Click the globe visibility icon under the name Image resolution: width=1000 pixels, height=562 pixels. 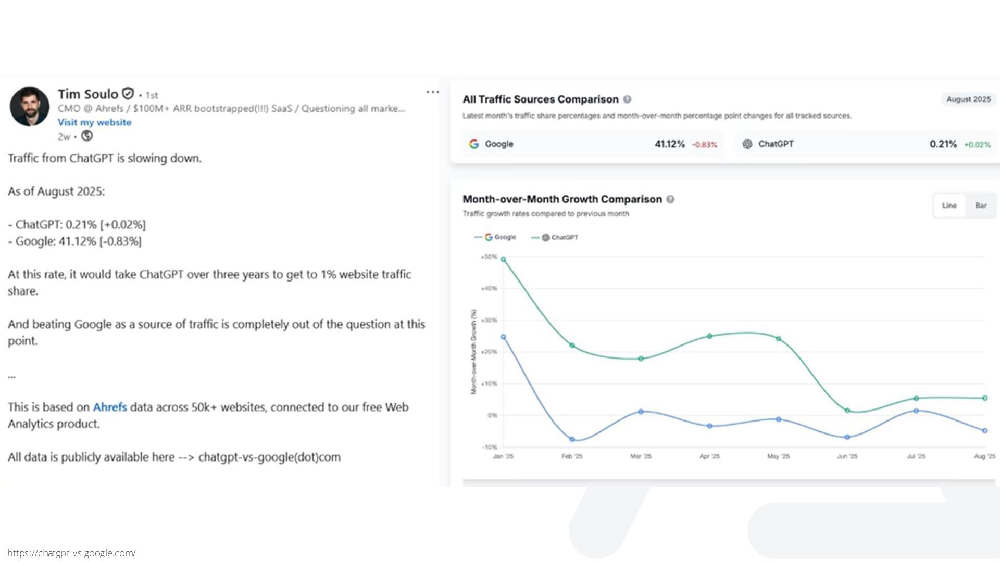[x=87, y=136]
